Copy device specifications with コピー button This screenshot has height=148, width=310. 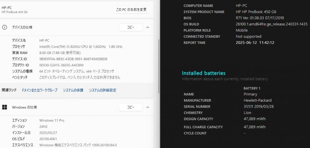coord(131,27)
